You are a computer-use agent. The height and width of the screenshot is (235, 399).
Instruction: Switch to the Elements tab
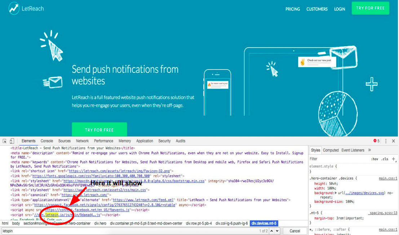[28, 141]
